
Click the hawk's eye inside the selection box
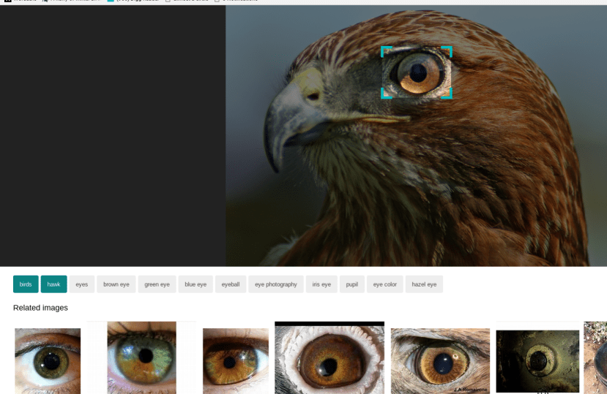(x=419, y=73)
